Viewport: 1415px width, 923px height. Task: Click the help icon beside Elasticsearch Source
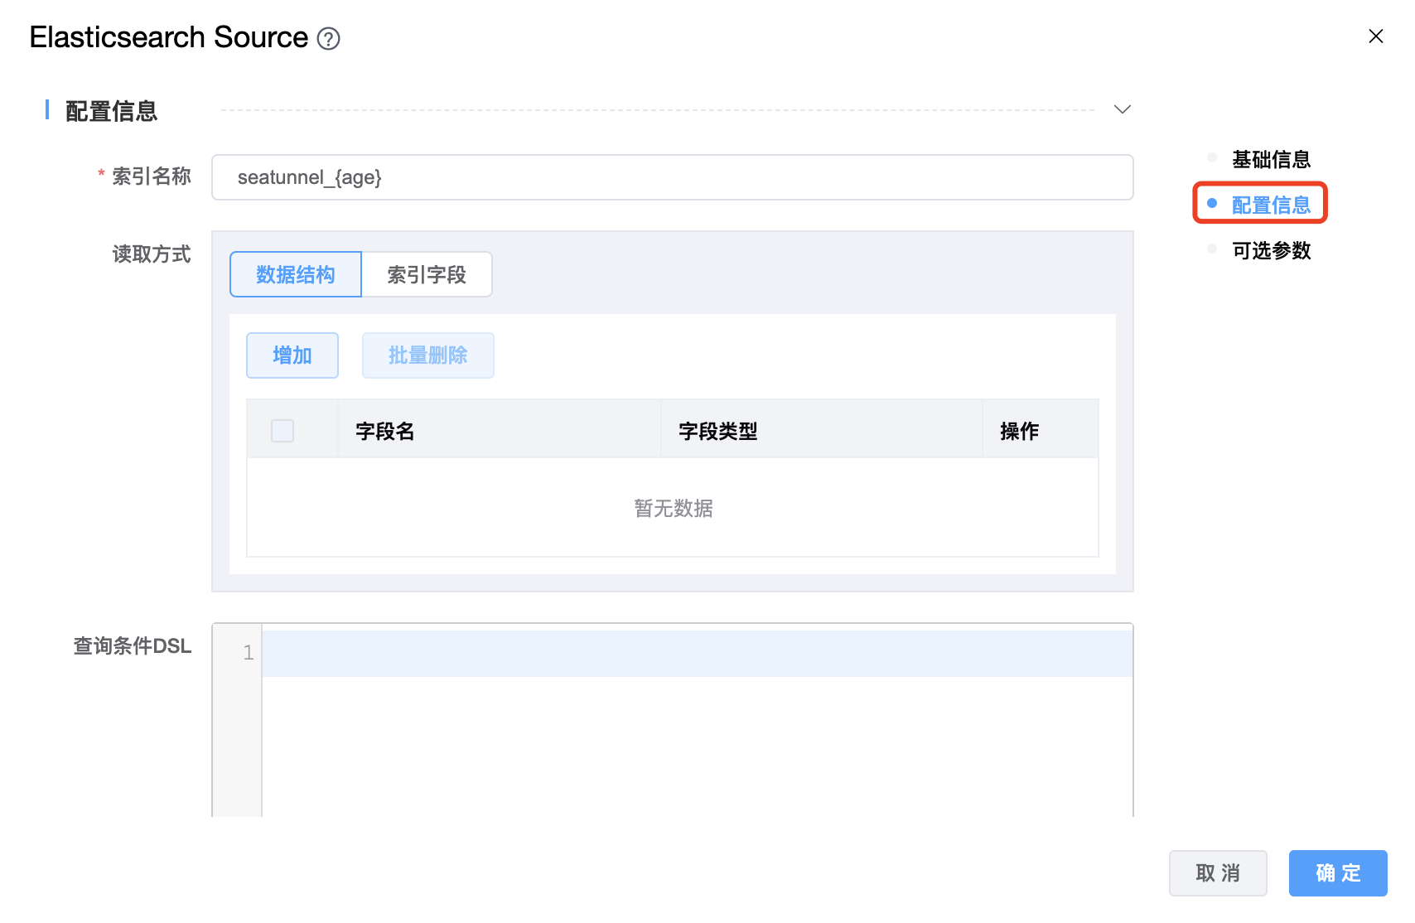tap(329, 39)
